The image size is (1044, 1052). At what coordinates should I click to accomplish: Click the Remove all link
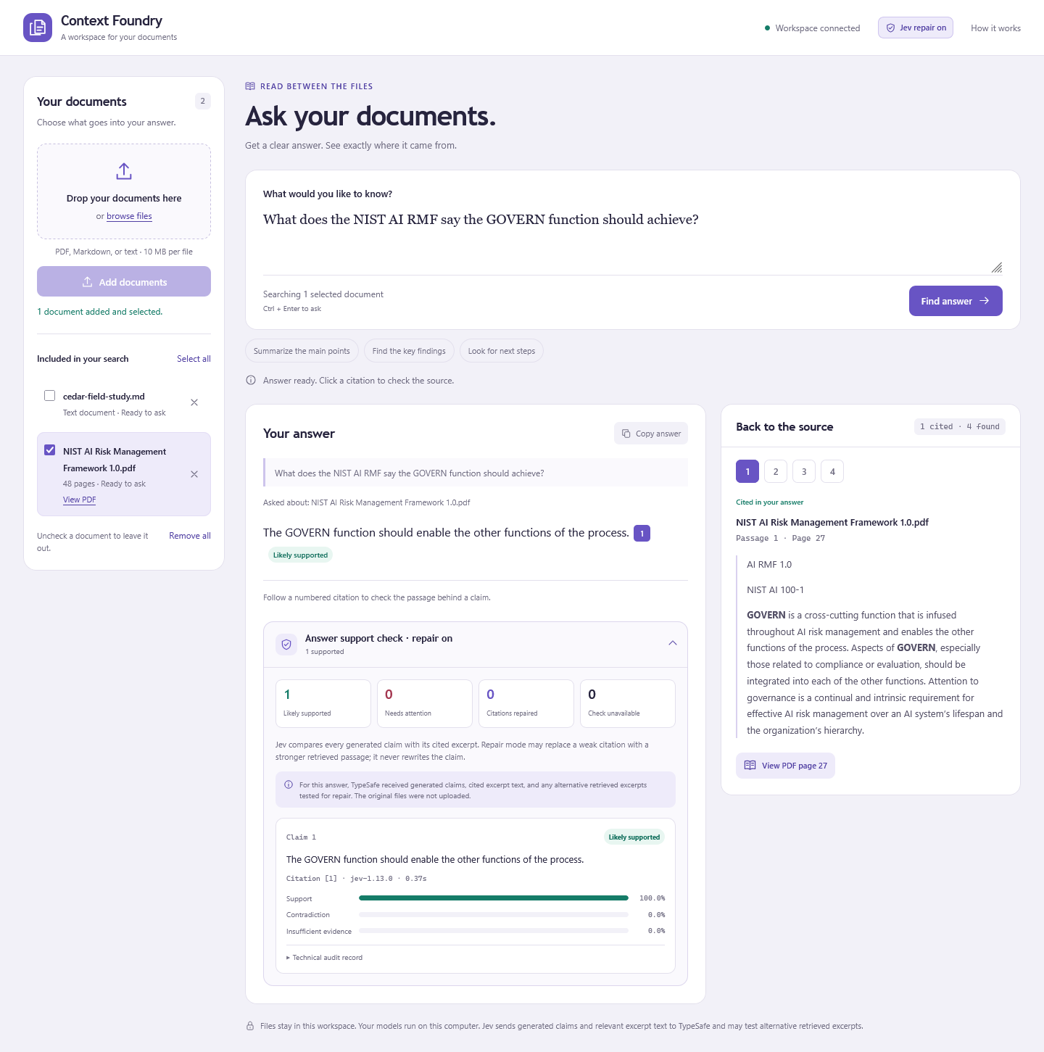pyautogui.click(x=190, y=536)
